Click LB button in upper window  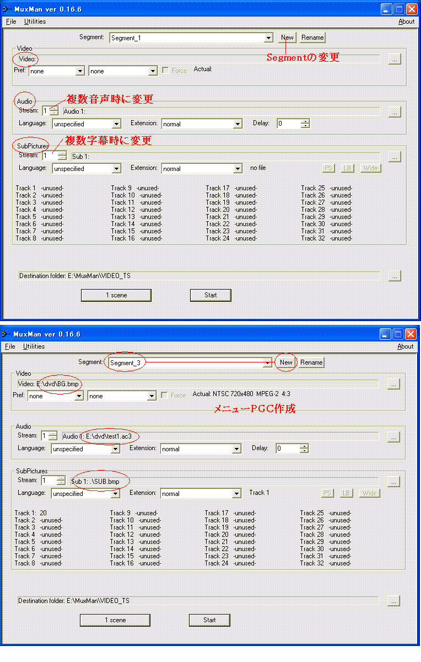tap(347, 168)
